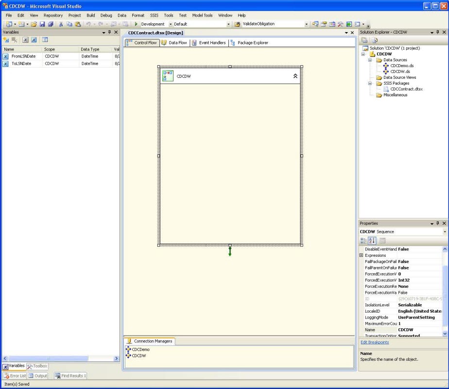Expand the Expressions property node
Screen dimensions: 449x389
[x=361, y=255]
